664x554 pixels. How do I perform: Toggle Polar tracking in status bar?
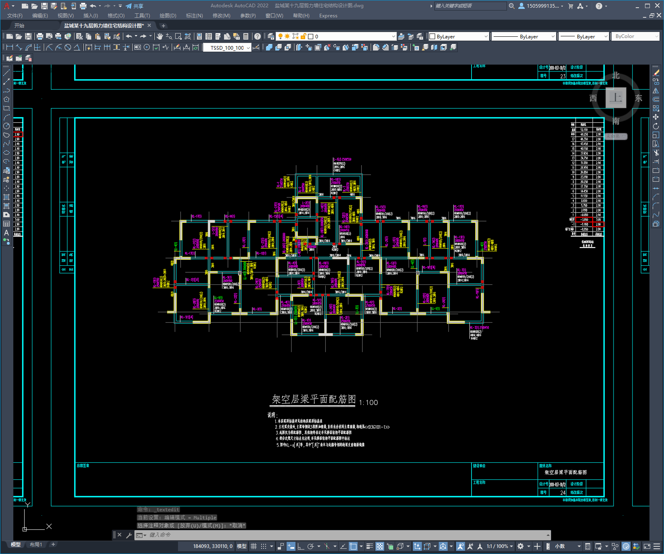[310, 546]
